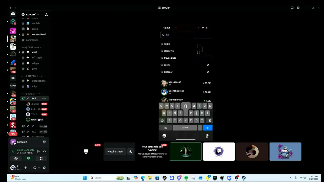Open the NEW unread servers indicator
Viewport: 324px width, 182px height.
(13, 134)
